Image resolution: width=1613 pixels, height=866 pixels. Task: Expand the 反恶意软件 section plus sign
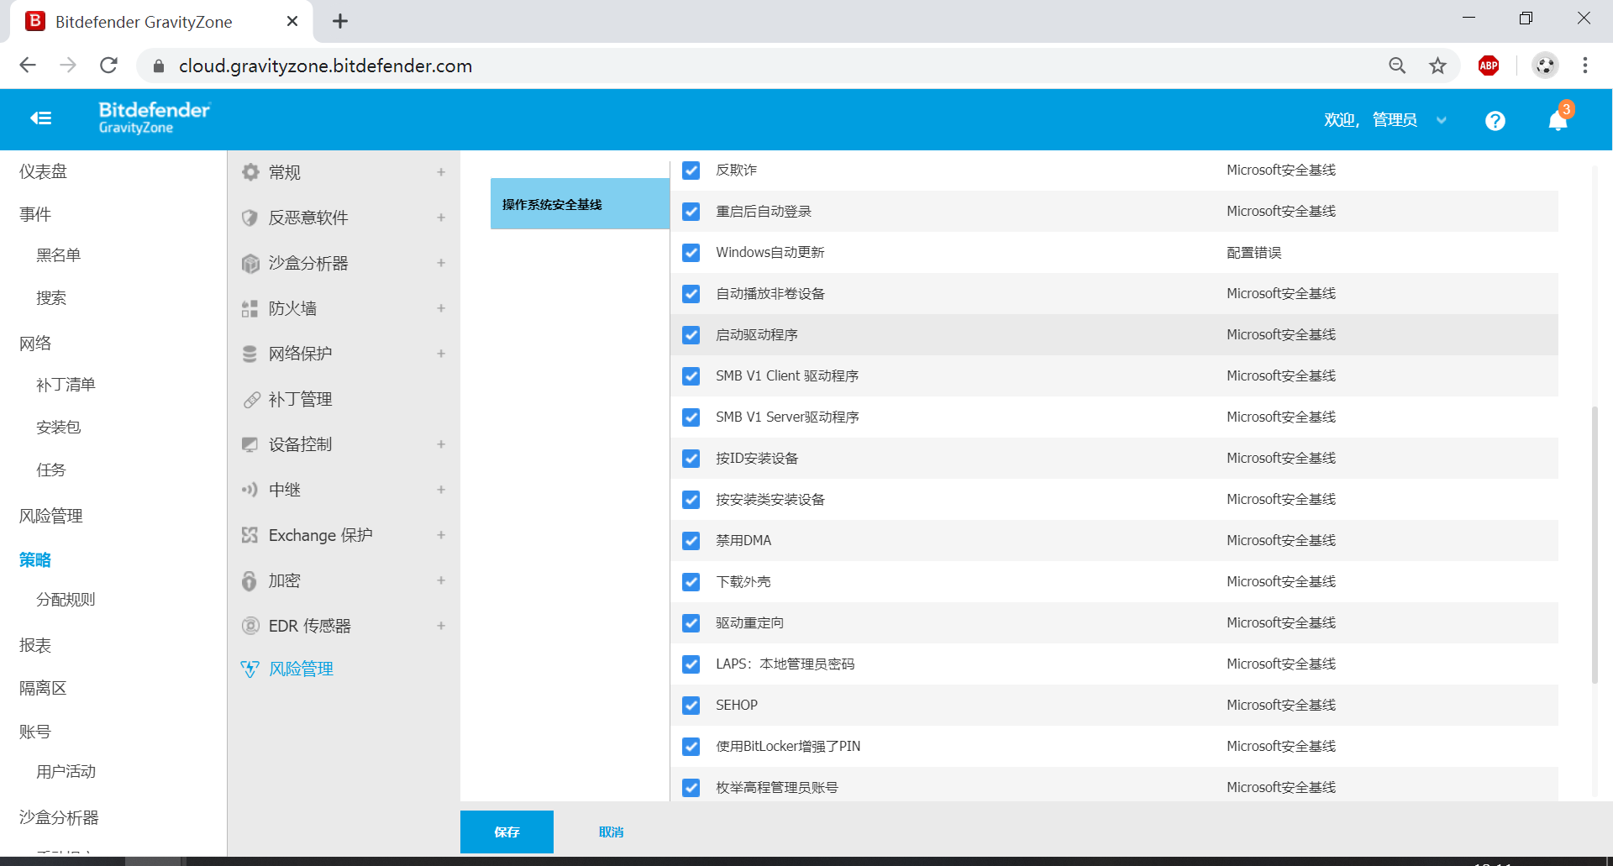441,218
